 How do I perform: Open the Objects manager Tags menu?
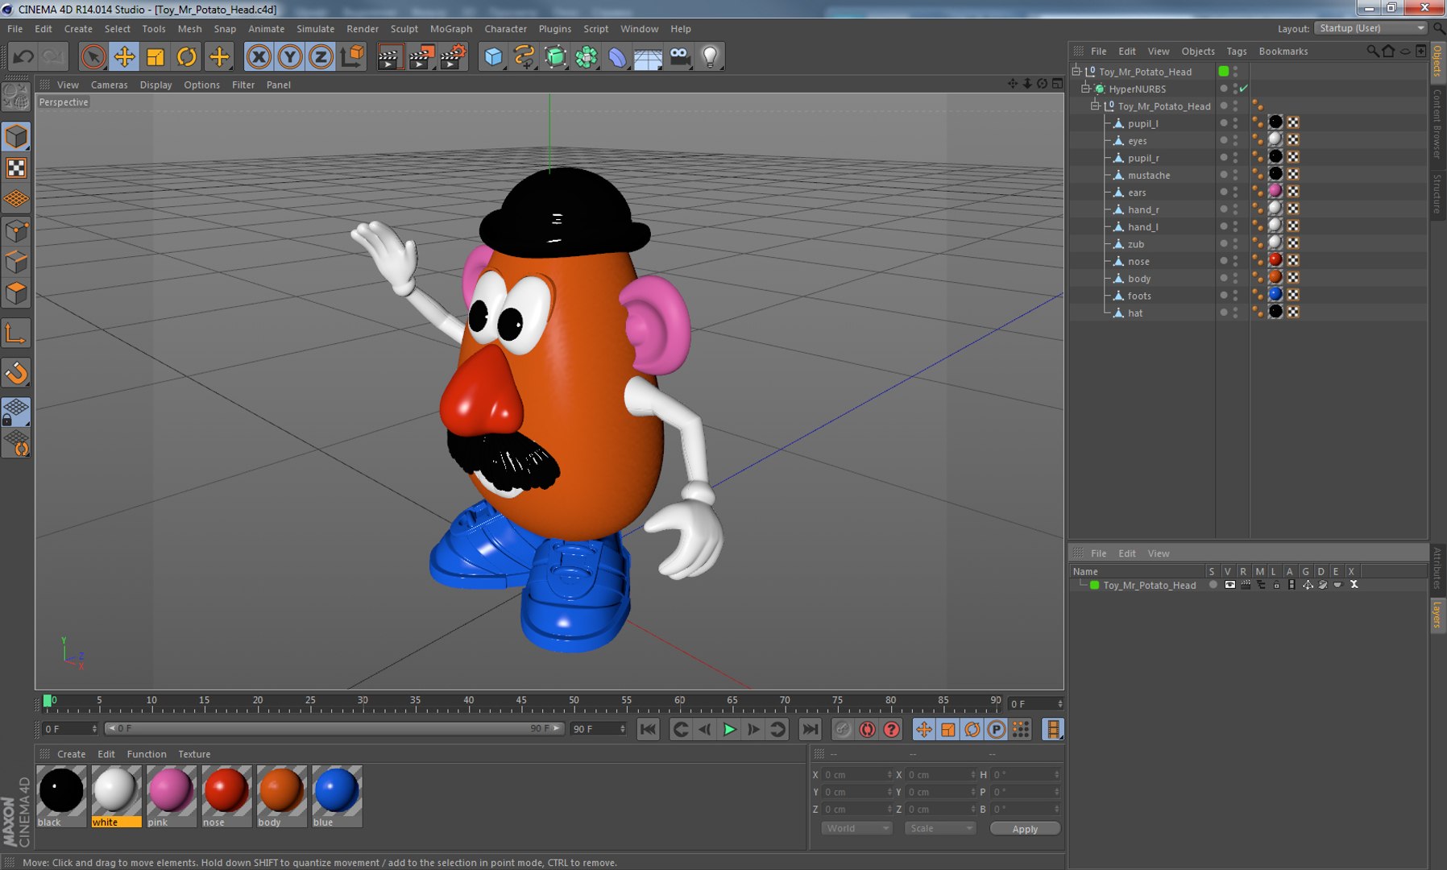pyautogui.click(x=1237, y=51)
